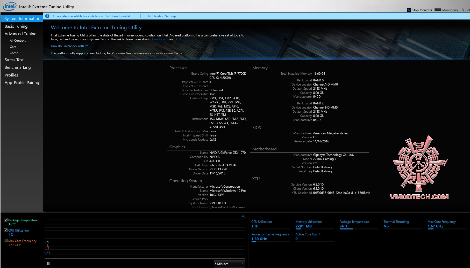470x268 pixels.
Task: Click the System Name VMODTECH value
Action: [x=218, y=203]
